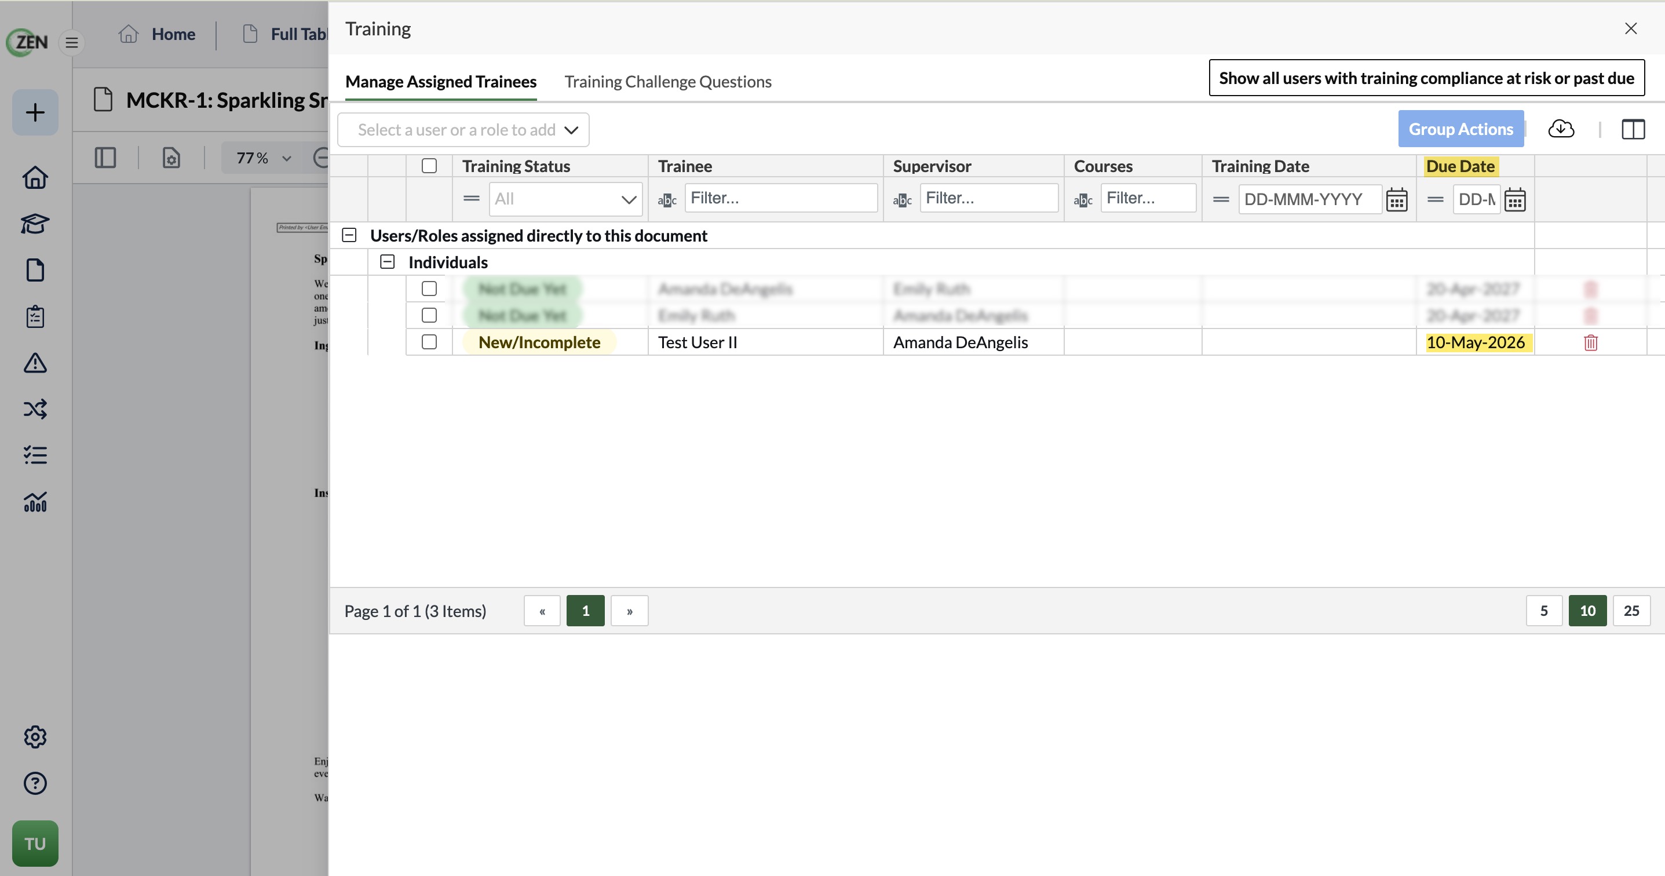1665x876 pixels.
Task: Toggle the hamburger sidebar menu icon
Action: [72, 43]
